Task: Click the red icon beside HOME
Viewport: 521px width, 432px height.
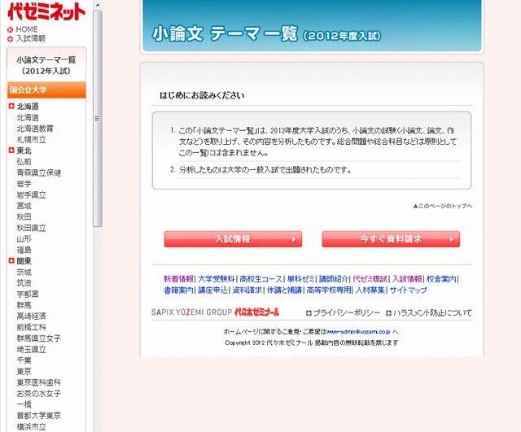Action: coord(11,30)
